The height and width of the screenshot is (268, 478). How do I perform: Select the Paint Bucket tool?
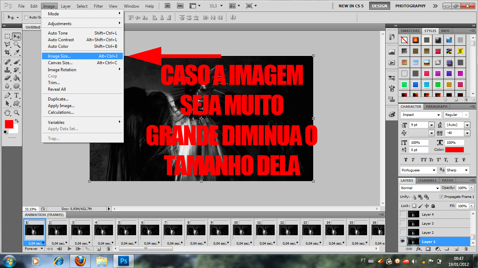pyautogui.click(x=16, y=78)
